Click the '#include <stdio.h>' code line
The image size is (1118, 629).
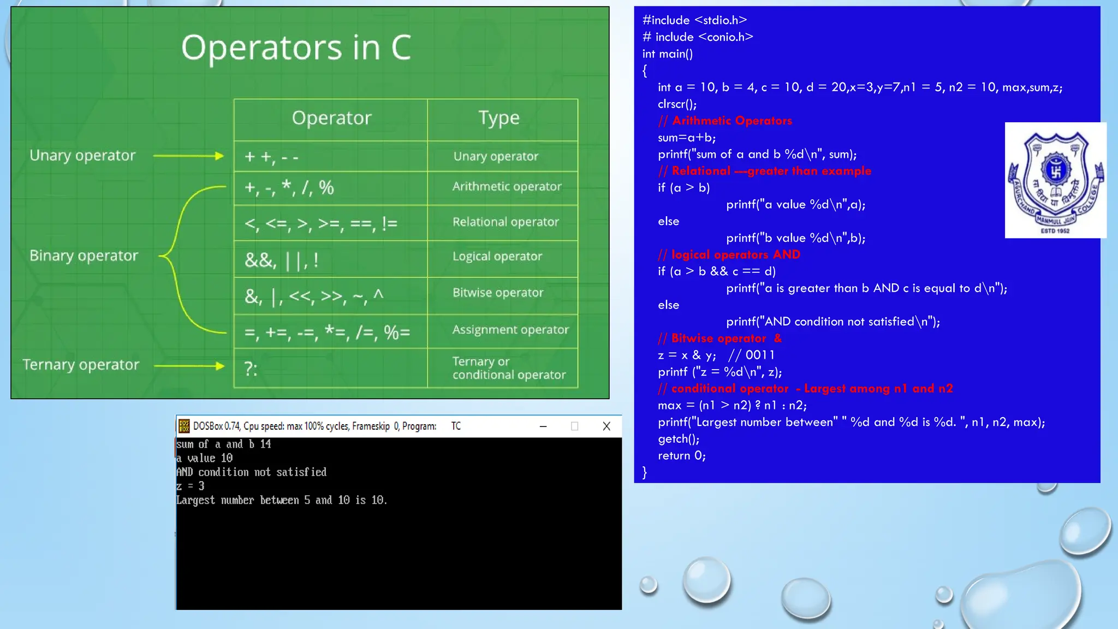[x=694, y=20]
